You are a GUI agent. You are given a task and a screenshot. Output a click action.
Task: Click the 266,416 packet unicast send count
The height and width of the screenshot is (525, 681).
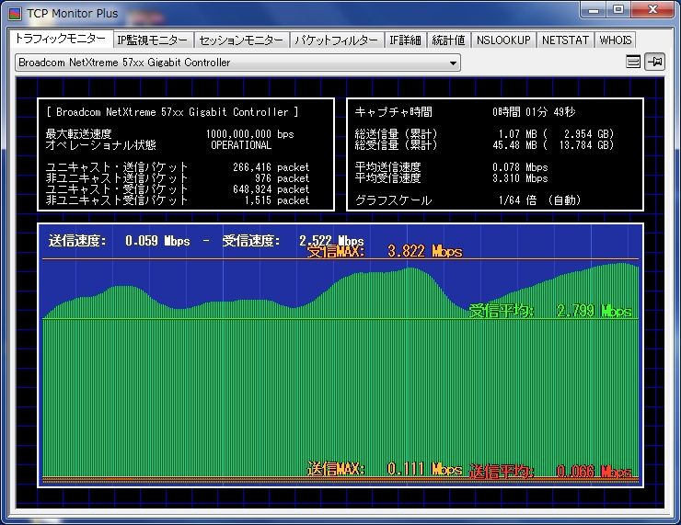coord(271,167)
